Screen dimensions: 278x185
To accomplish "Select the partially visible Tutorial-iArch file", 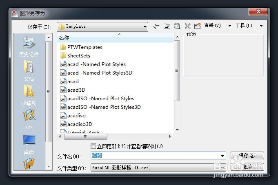I will (80, 132).
